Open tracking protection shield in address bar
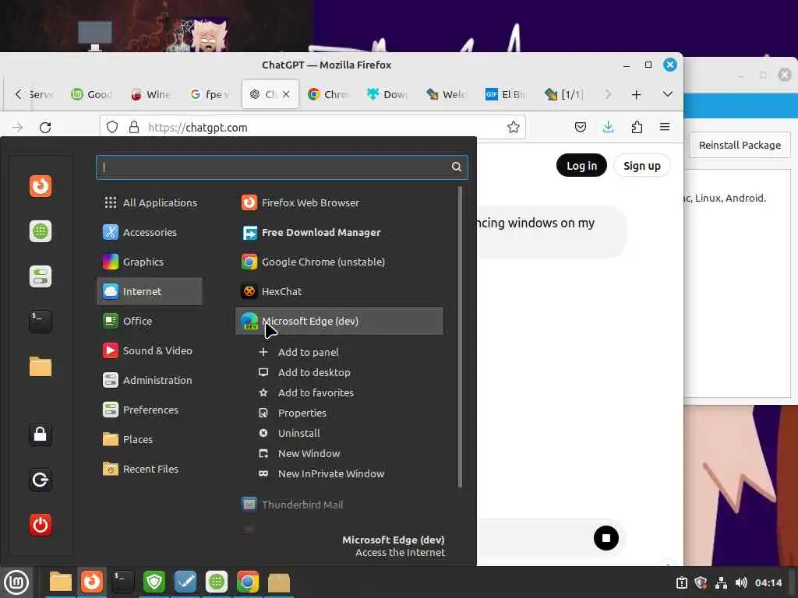 coord(112,127)
